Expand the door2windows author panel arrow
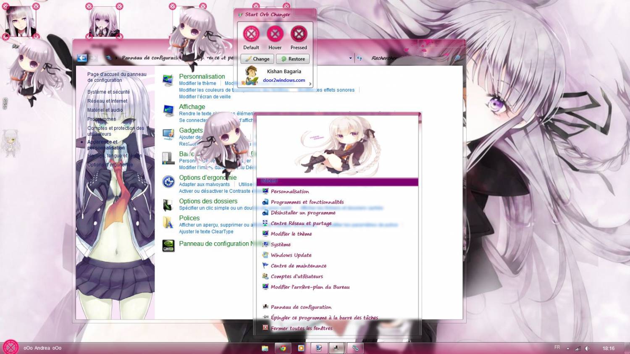630x354 pixels. pos(310,84)
